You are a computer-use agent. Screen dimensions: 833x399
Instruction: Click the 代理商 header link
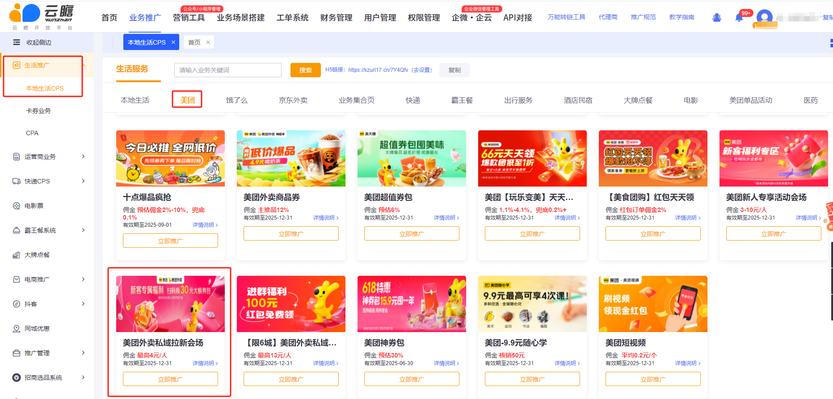pyautogui.click(x=608, y=17)
